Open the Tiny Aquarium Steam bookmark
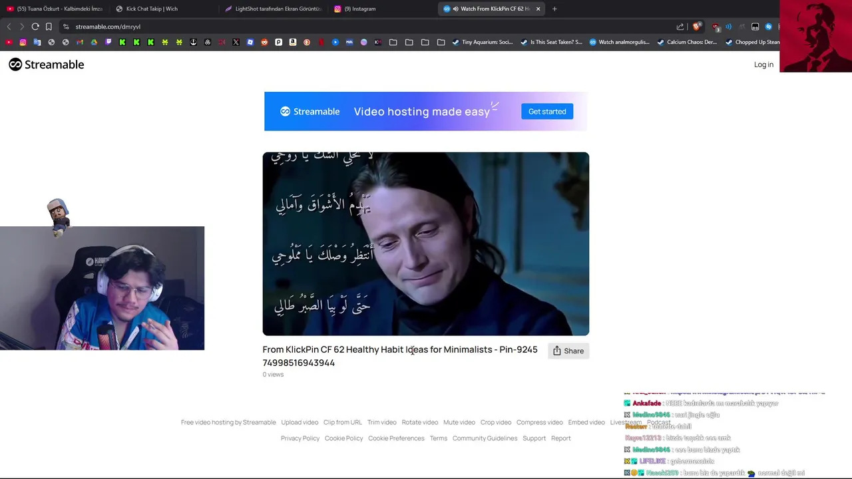This screenshot has height=479, width=852. click(x=483, y=42)
